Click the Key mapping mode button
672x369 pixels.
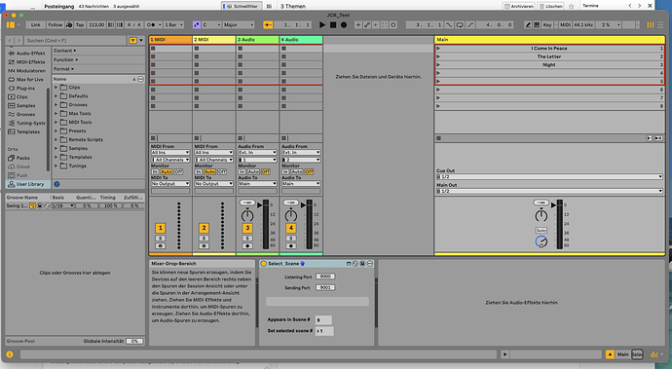tap(547, 25)
